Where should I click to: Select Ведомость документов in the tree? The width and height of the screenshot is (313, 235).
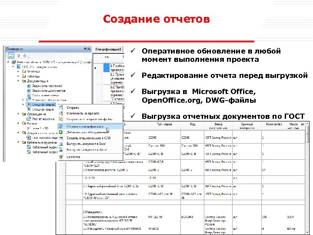[49, 91]
